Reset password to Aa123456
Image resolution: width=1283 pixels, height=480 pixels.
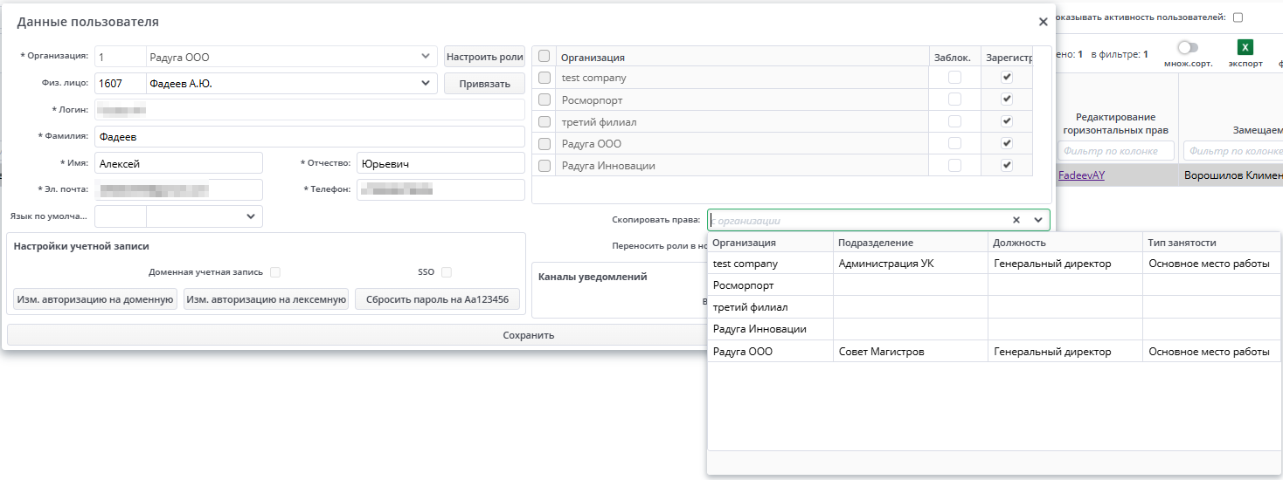click(x=437, y=299)
